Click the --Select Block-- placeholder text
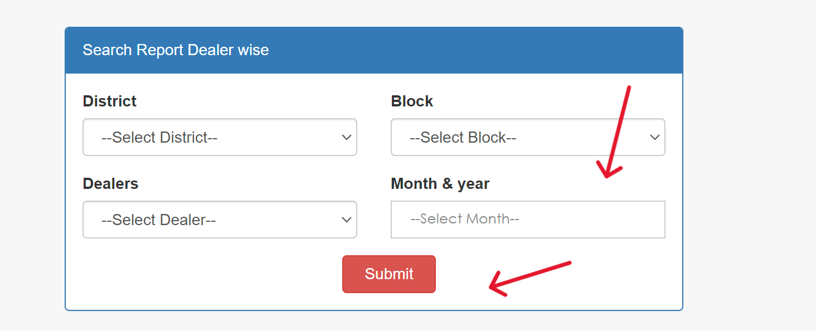The width and height of the screenshot is (816, 331). point(463,138)
